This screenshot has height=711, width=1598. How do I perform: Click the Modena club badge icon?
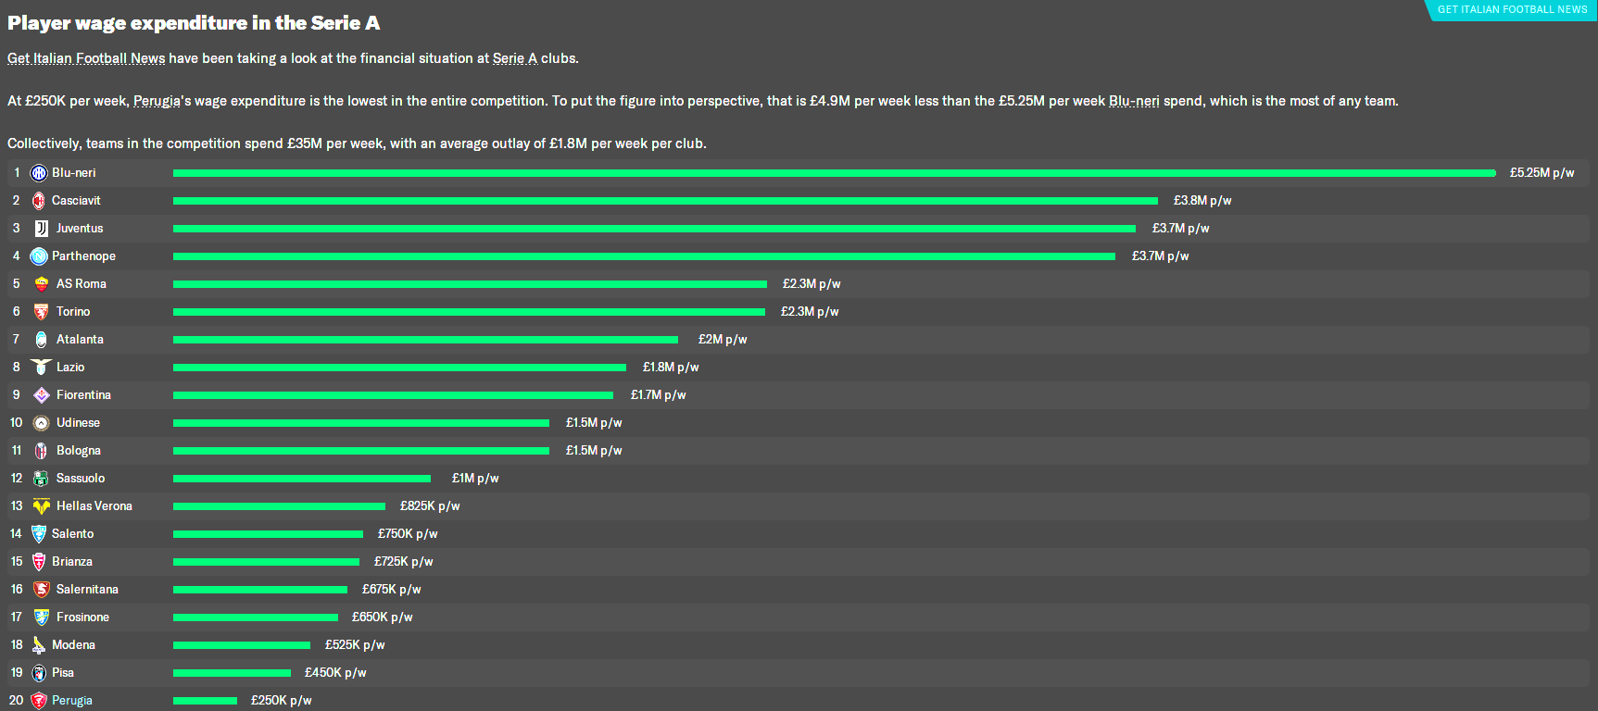click(39, 645)
